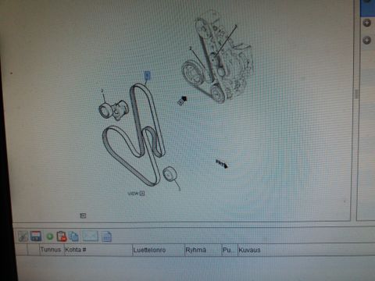The height and width of the screenshot is (281, 375).
Task: Click the vertical scrollbar handle of diagram
Action: [x=356, y=94]
